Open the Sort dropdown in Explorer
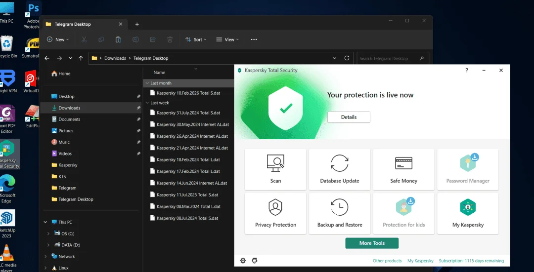The height and width of the screenshot is (272, 534). pyautogui.click(x=196, y=39)
